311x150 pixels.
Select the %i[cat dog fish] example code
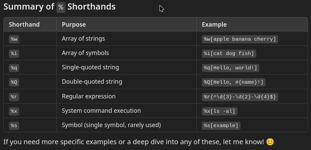click(x=229, y=53)
